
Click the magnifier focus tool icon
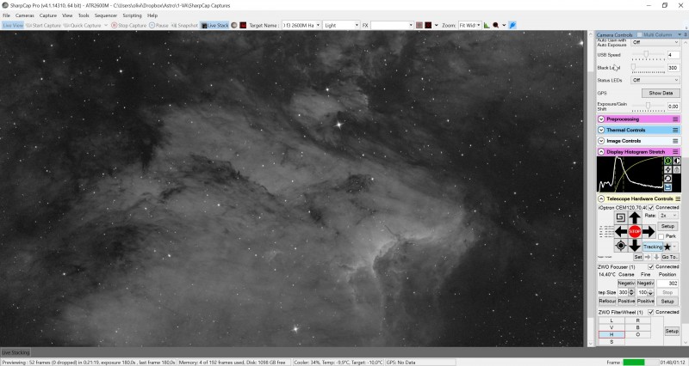coord(496,26)
